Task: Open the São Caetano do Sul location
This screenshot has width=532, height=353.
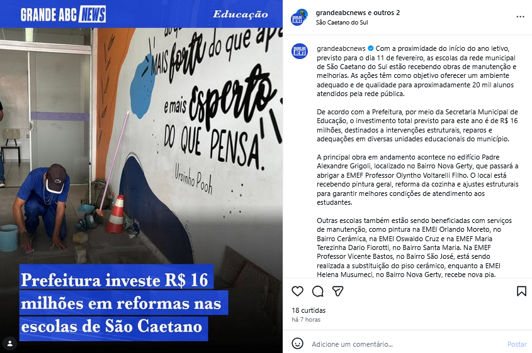Action: point(342,23)
